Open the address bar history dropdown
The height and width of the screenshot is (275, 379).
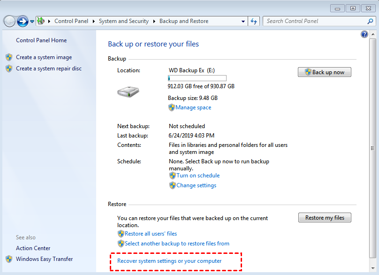[243, 21]
